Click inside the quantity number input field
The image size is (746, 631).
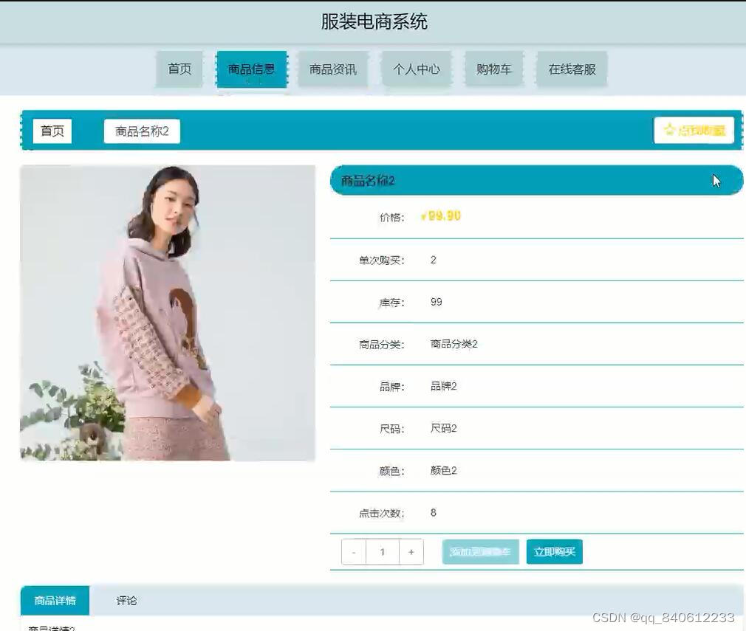point(383,551)
